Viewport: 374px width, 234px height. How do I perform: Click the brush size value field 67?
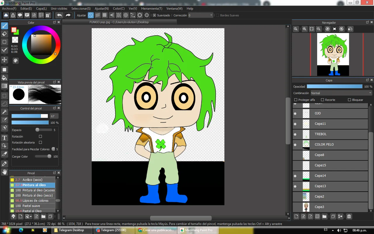click(54, 116)
